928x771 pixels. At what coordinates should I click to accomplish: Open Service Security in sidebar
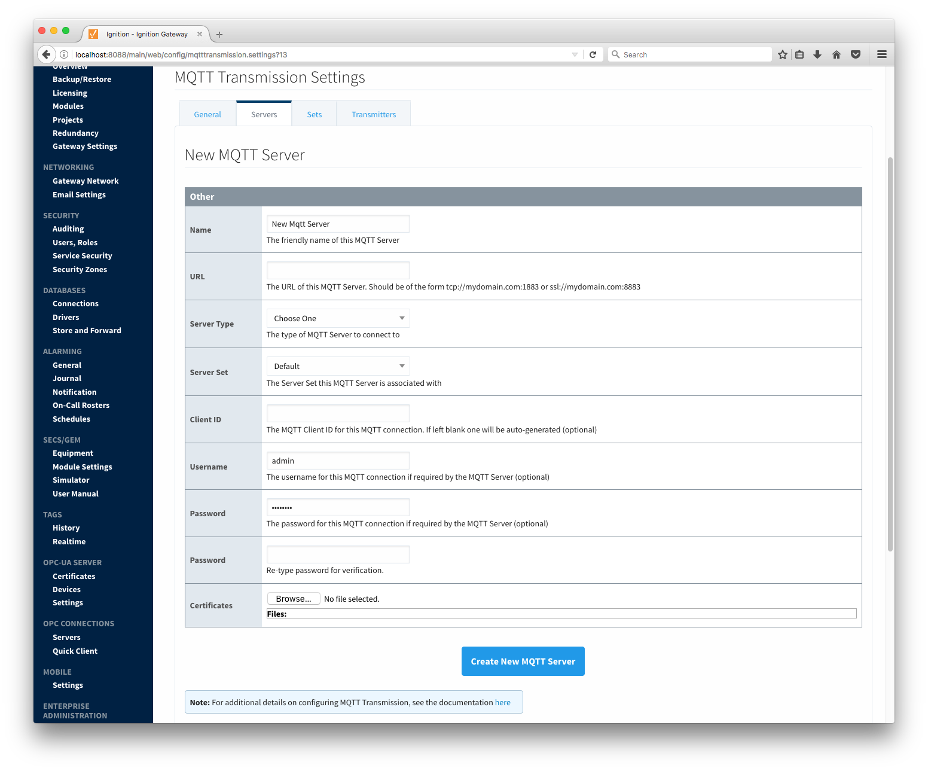point(83,255)
